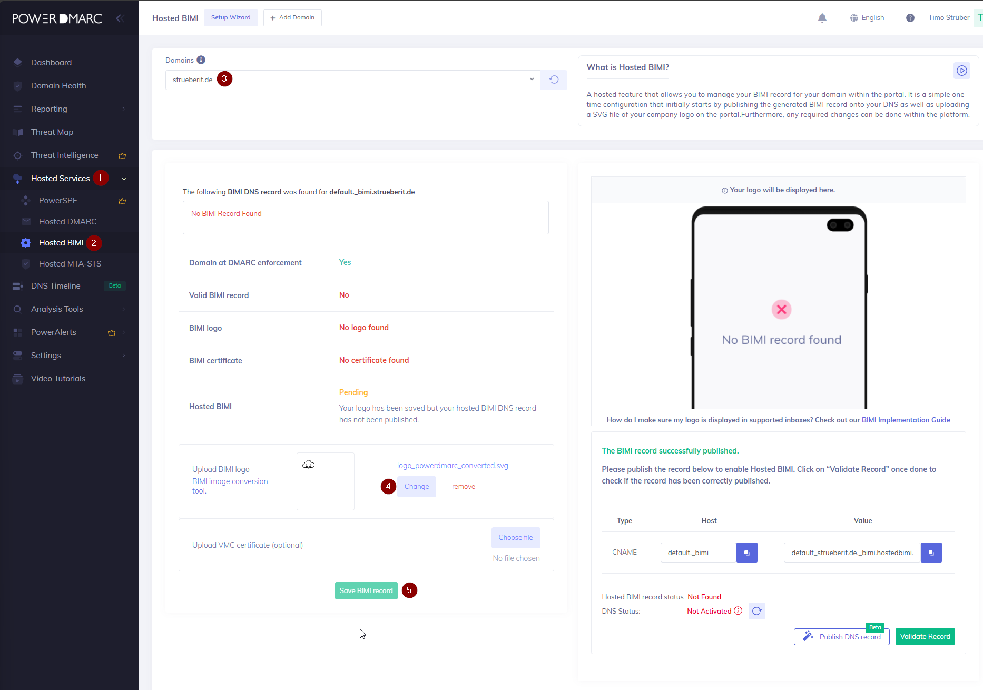Expand the Reporting submenu
The height and width of the screenshot is (690, 983).
point(124,109)
